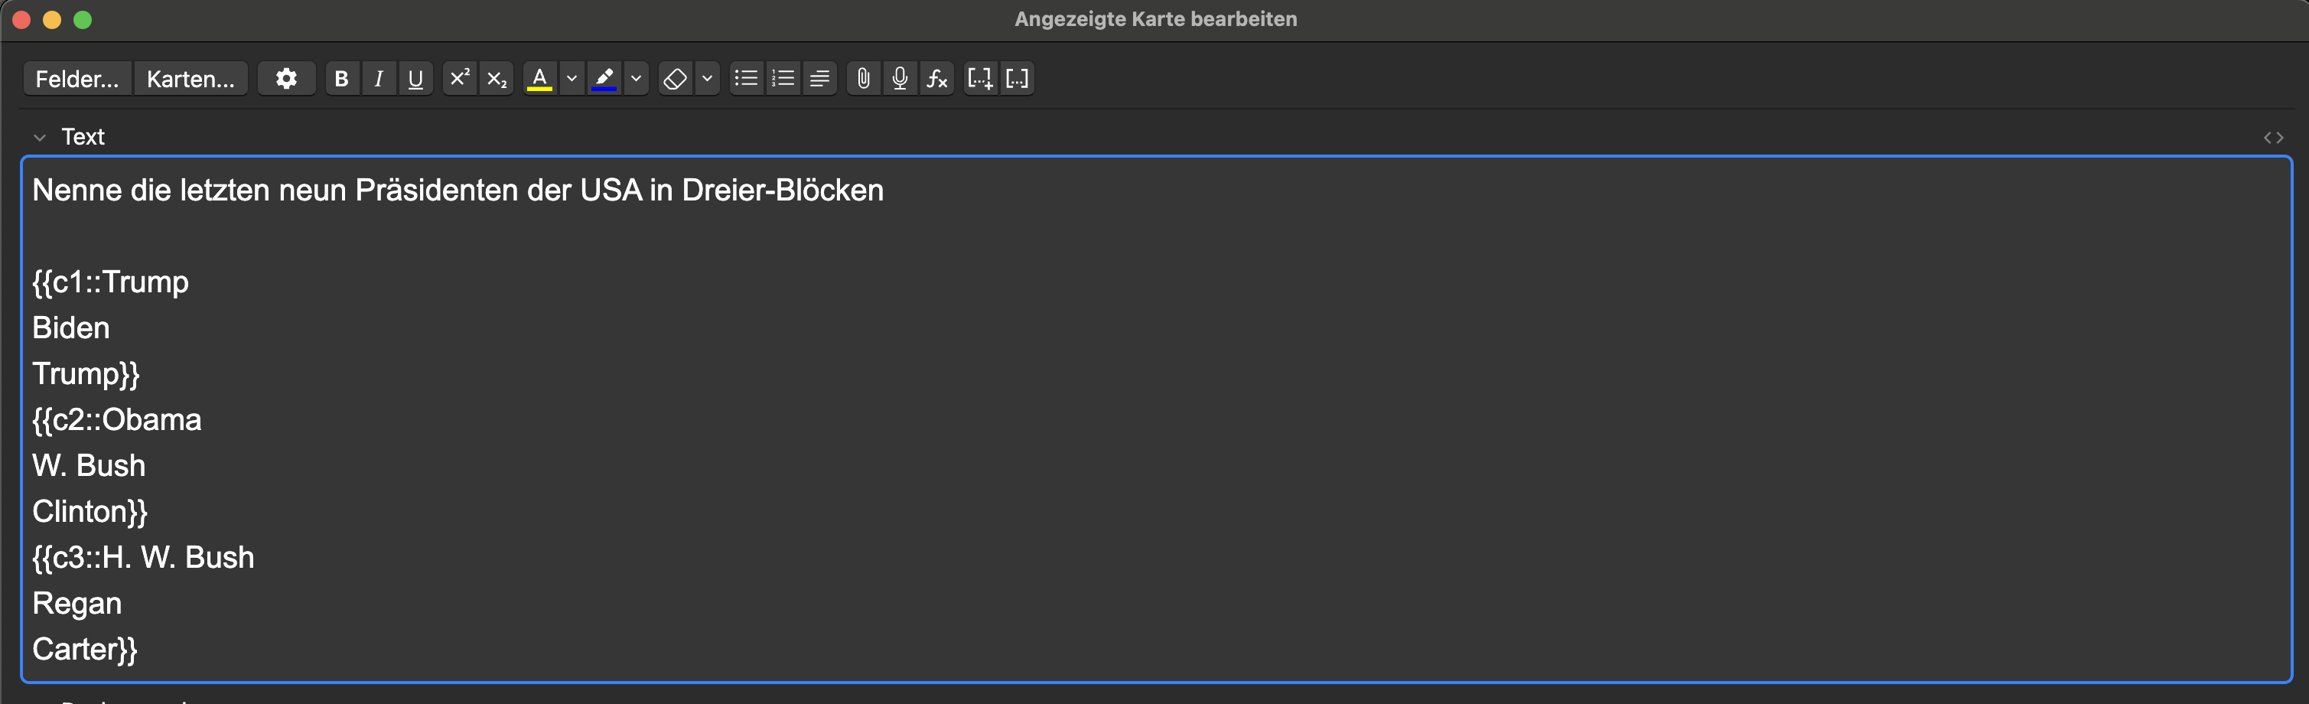Toggle bold formatting
Screen dimensions: 2309x704
(x=341, y=79)
